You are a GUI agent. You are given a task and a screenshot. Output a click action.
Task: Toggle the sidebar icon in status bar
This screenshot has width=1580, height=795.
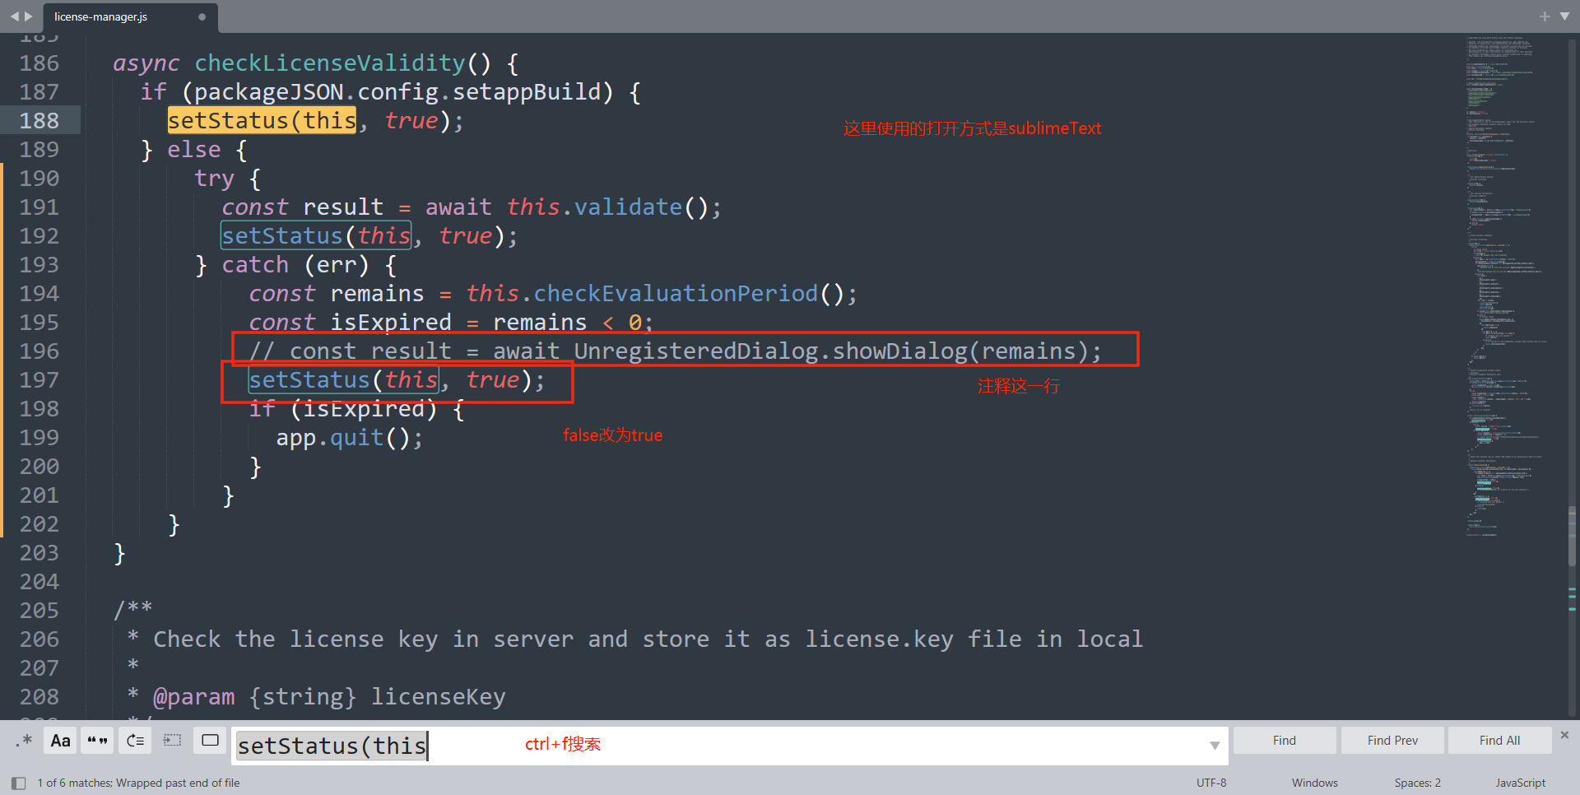[x=18, y=783]
